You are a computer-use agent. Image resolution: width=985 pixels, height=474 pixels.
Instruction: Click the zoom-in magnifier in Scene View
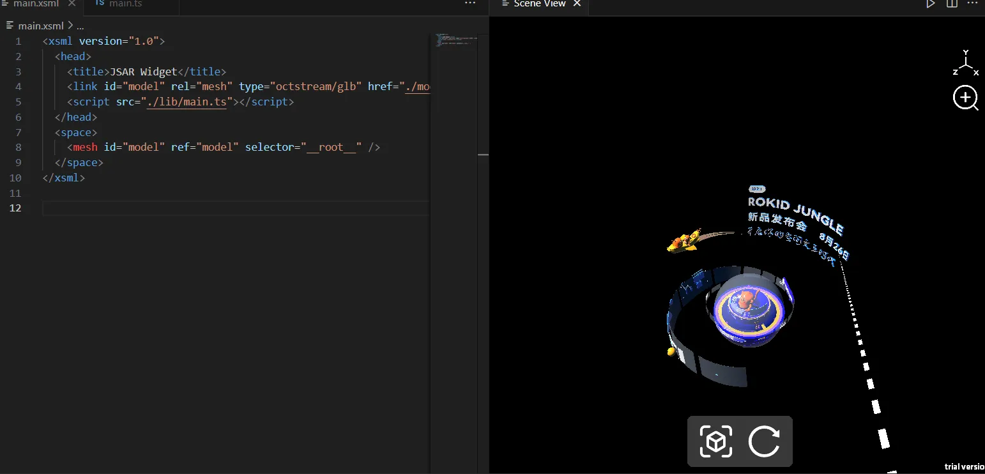(966, 98)
